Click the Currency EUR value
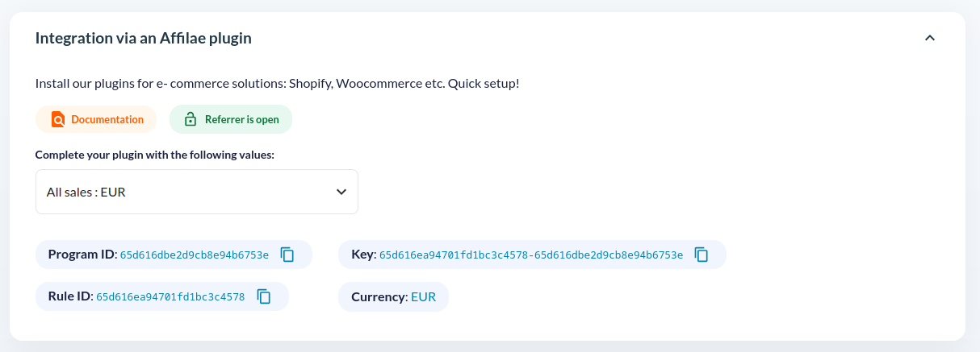This screenshot has height=352, width=980. click(x=423, y=296)
